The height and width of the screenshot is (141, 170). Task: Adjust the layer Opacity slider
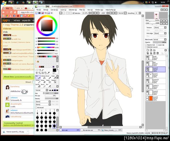pyautogui.click(x=160, y=42)
